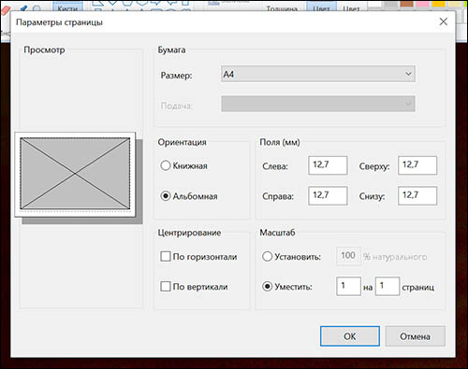Select the brown color swatch in Paint
The height and width of the screenshot is (369, 468).
coord(407,4)
